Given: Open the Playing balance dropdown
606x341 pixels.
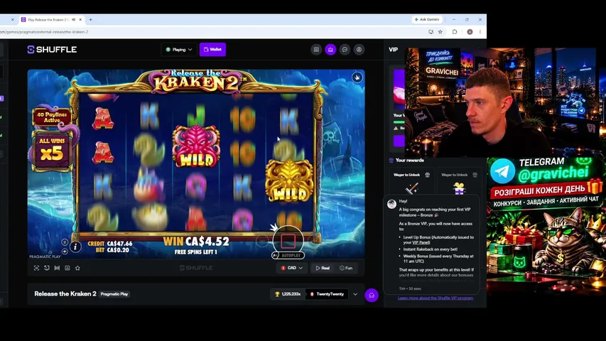Looking at the screenshot, I should point(178,50).
